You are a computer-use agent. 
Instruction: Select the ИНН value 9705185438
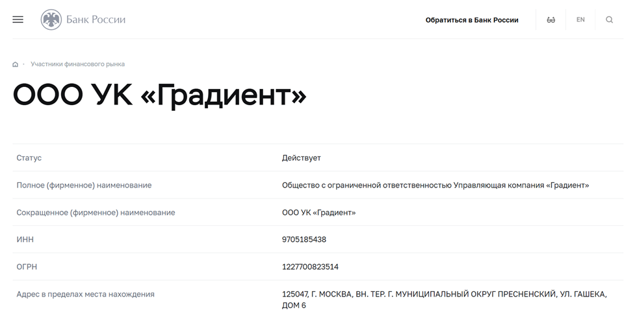pyautogui.click(x=304, y=239)
